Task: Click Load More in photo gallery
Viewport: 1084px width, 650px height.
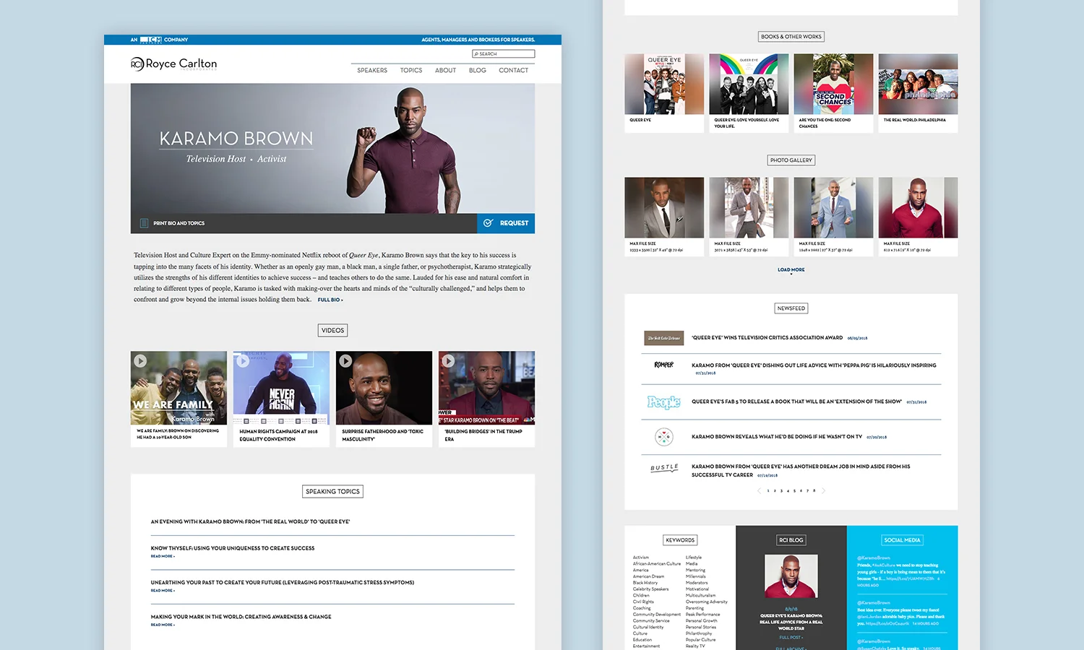Action: tap(791, 270)
